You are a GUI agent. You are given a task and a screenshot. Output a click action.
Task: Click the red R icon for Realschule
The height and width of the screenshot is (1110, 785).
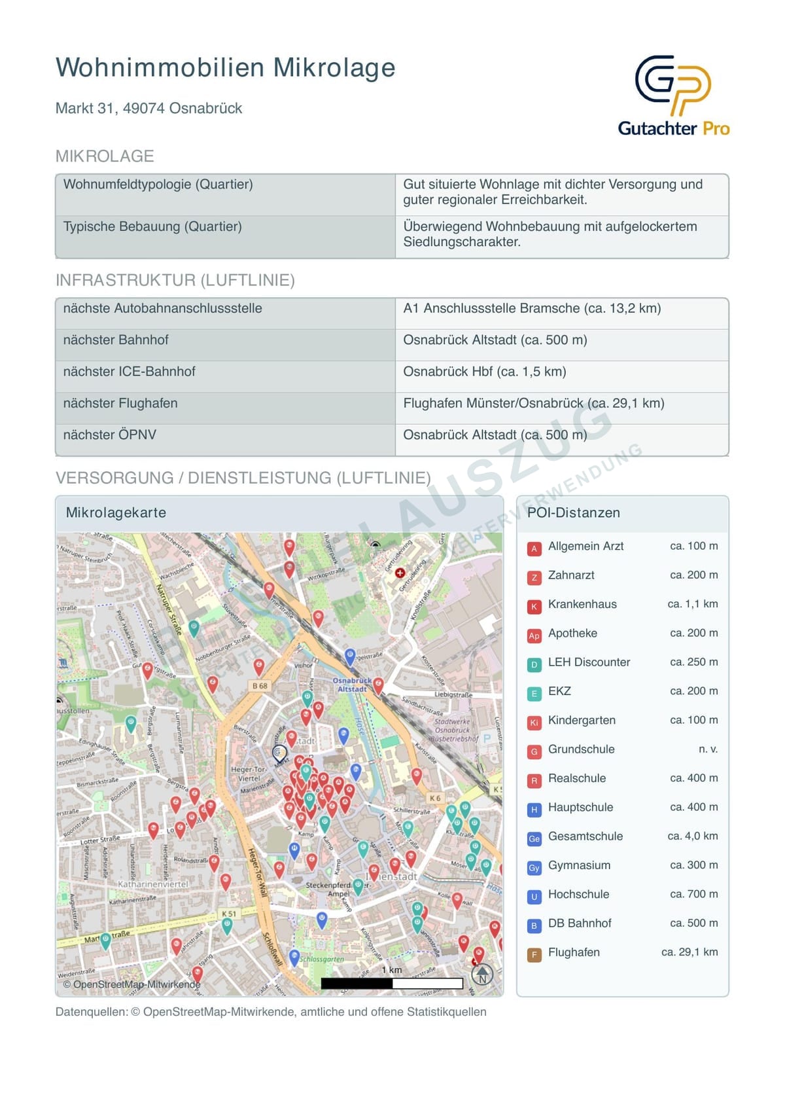click(534, 780)
